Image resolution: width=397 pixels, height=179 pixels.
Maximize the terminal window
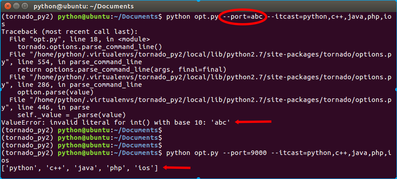coord(25,6)
